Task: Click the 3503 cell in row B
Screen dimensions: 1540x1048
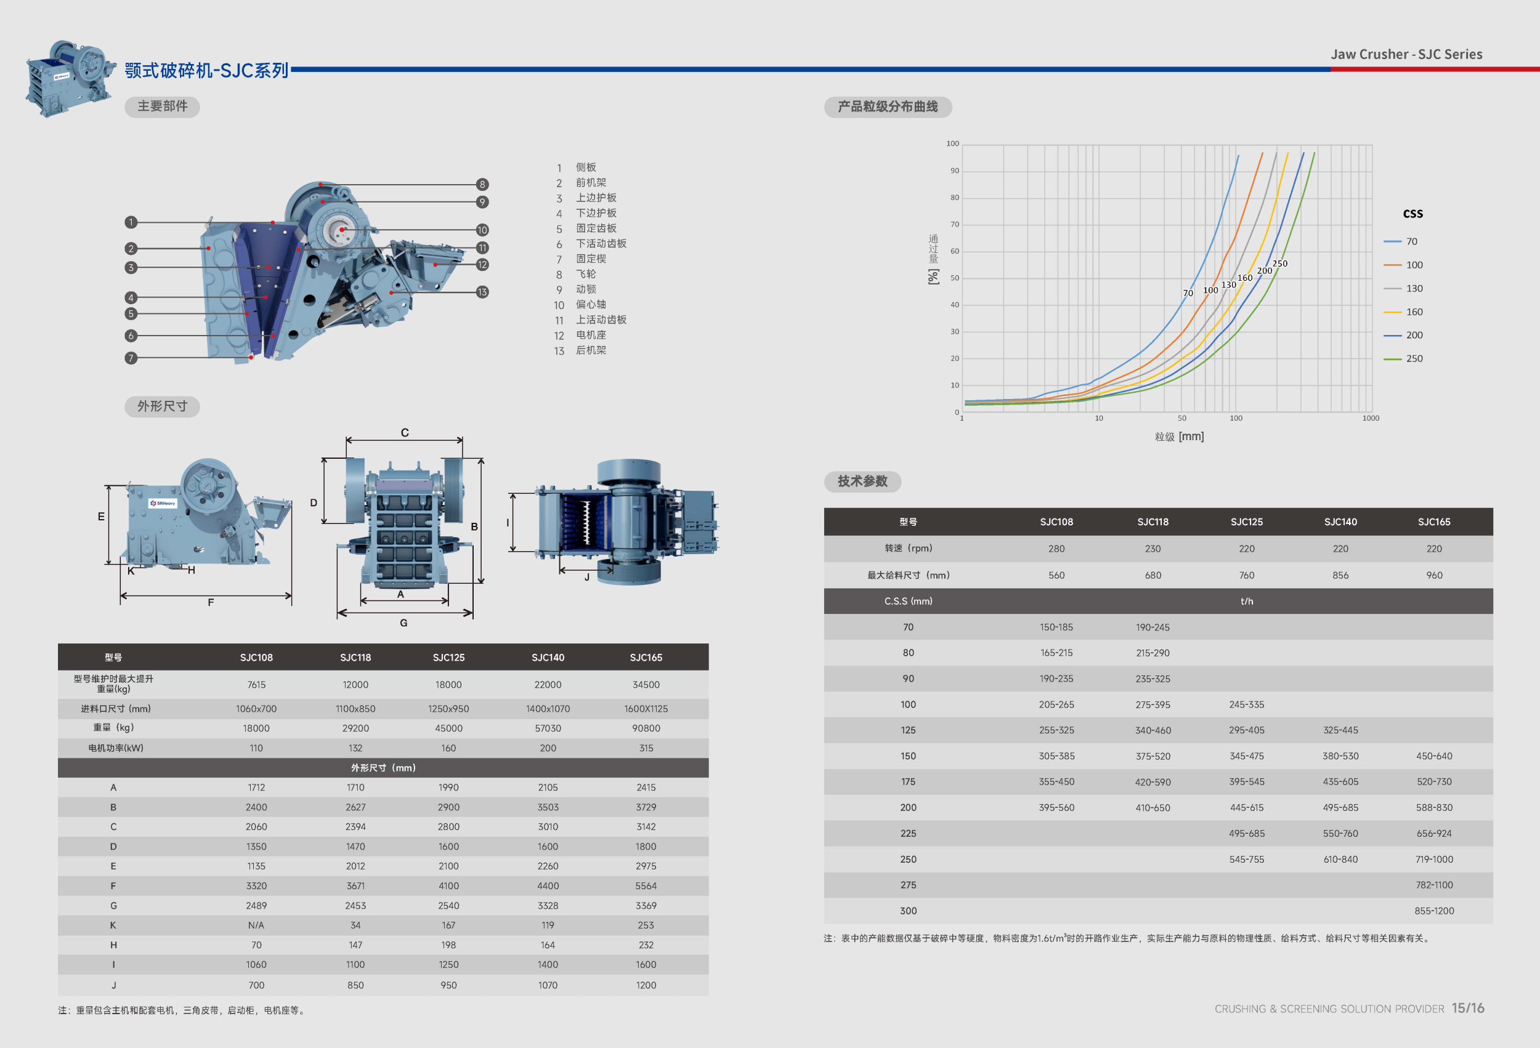Action: (x=548, y=807)
